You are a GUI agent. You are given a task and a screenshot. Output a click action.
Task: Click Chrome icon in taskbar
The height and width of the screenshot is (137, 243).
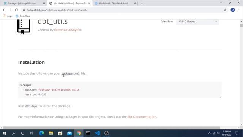79,133
